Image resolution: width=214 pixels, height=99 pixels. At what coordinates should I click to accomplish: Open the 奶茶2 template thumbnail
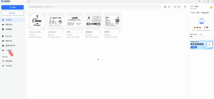pos(75,21)
